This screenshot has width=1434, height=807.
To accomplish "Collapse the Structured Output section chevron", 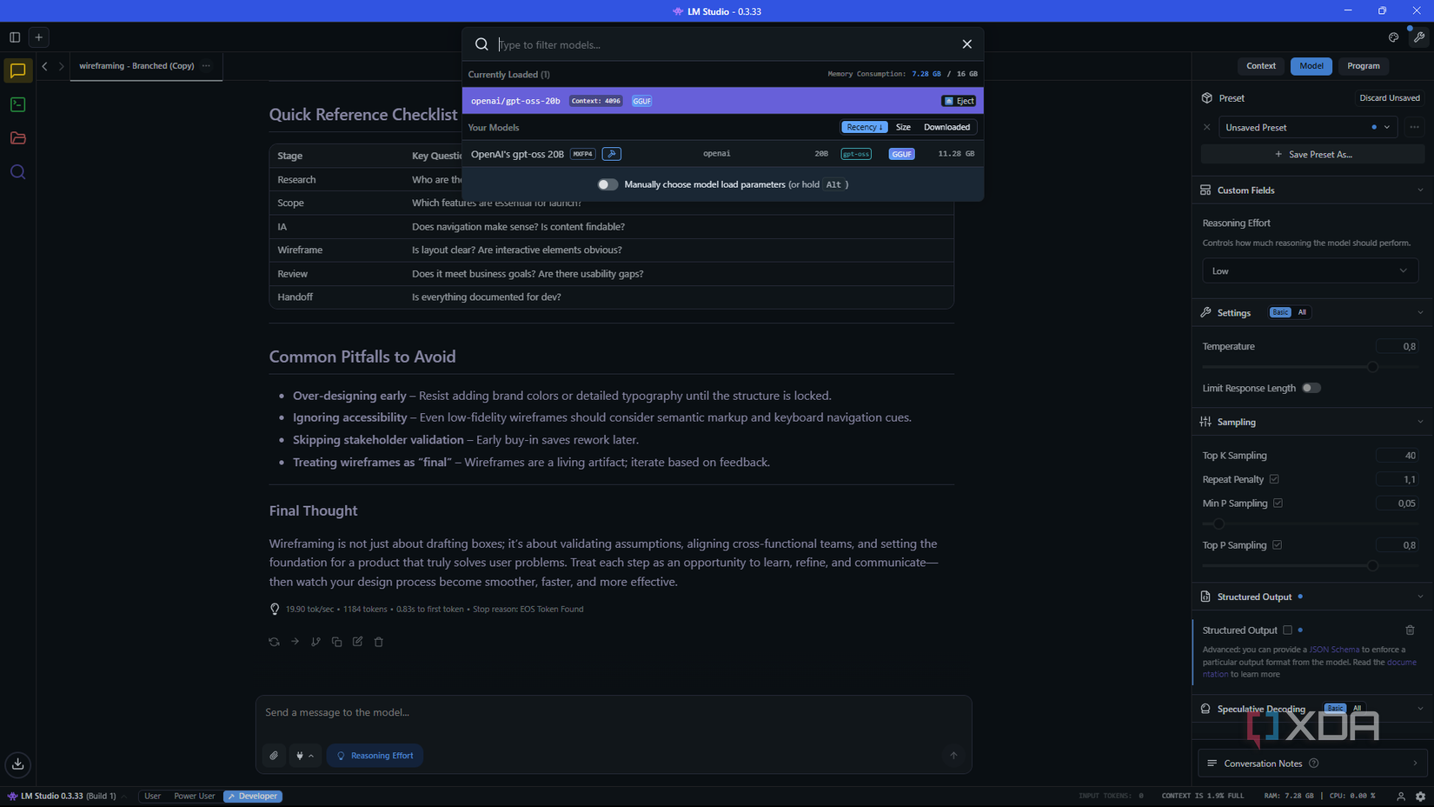I will (1420, 597).
